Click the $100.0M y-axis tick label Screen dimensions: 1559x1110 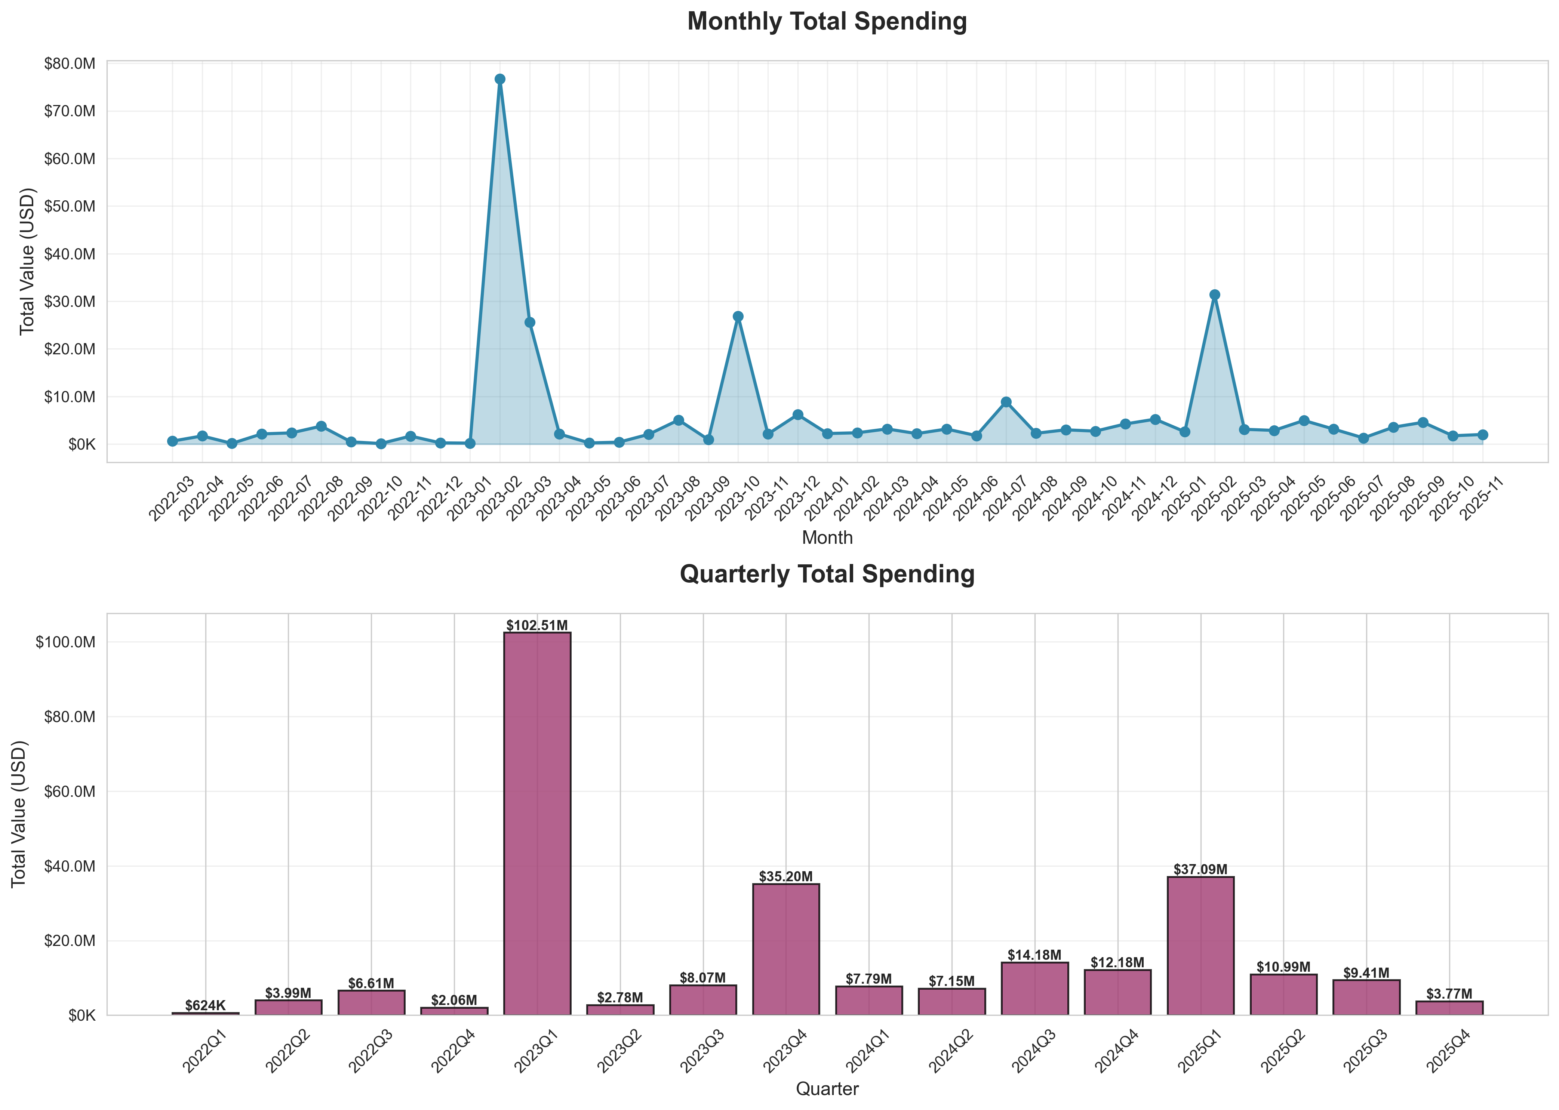point(66,642)
